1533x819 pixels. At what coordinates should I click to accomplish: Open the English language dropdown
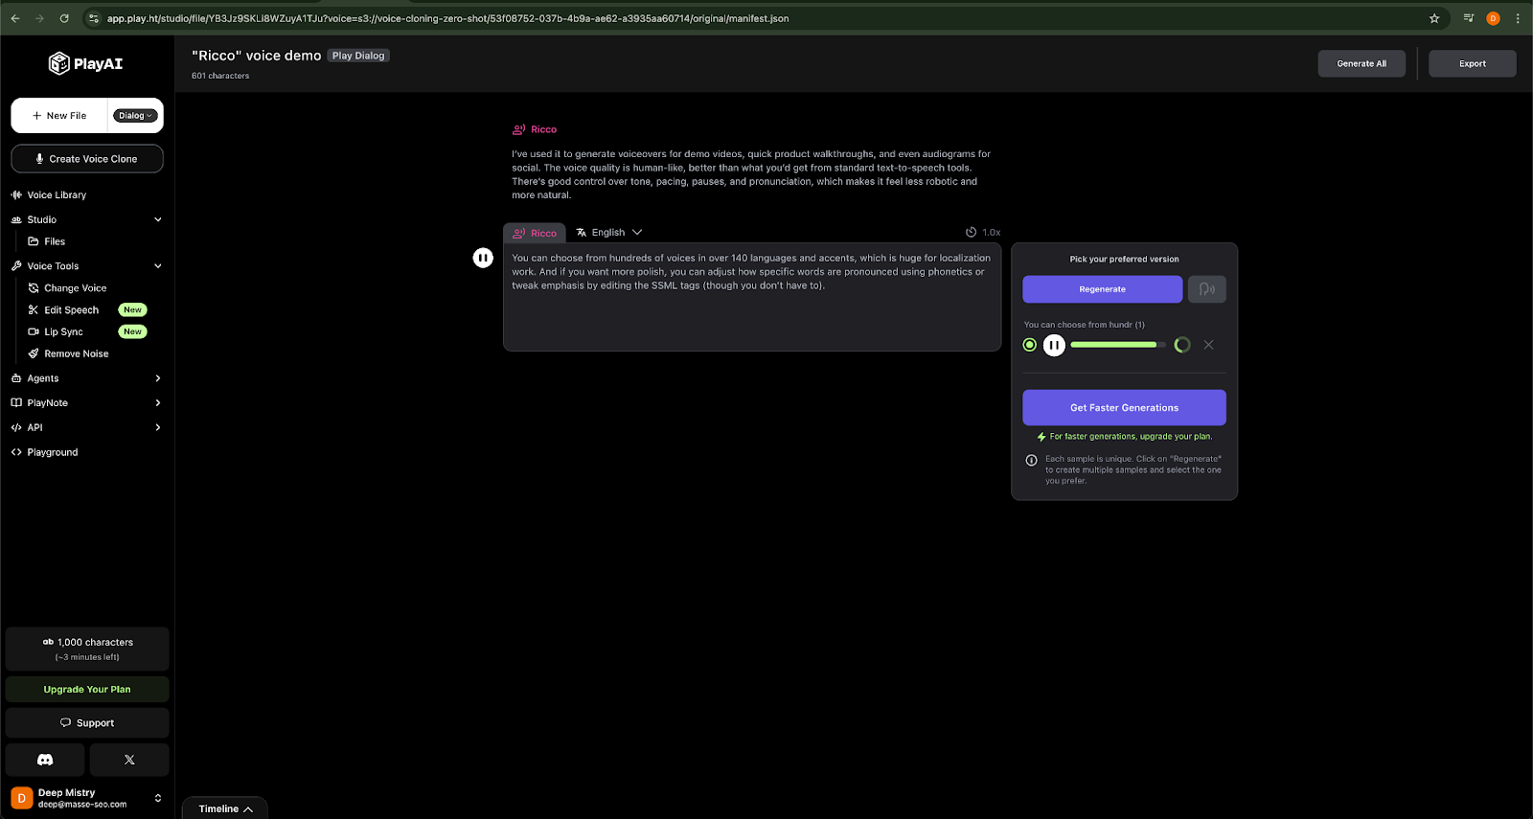pyautogui.click(x=609, y=233)
